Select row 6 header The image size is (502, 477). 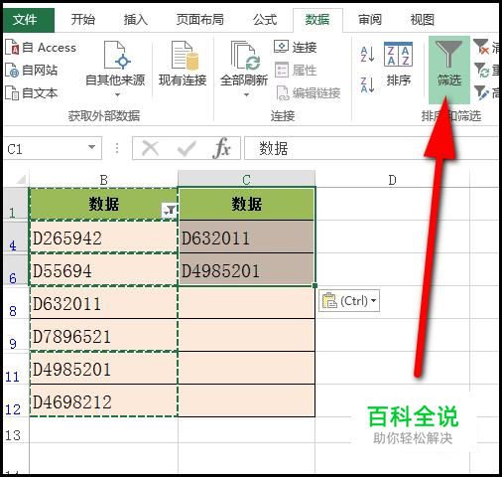click(x=16, y=270)
